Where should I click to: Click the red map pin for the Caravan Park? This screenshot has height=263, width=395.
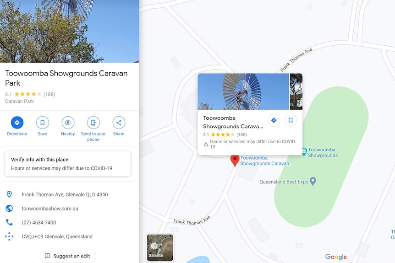click(x=235, y=161)
